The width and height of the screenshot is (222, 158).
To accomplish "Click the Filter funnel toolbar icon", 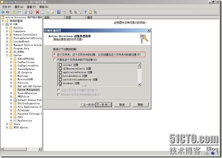I will click(86, 12).
